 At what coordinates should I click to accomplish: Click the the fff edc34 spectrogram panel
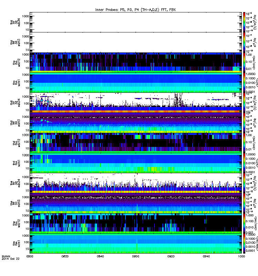[136, 183]
